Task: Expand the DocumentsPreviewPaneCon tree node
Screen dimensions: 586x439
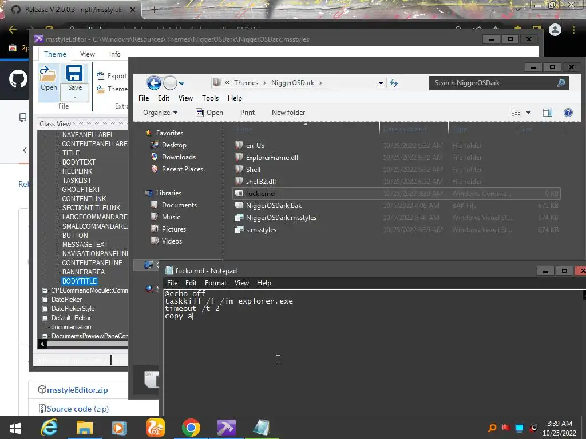Action: [45, 336]
